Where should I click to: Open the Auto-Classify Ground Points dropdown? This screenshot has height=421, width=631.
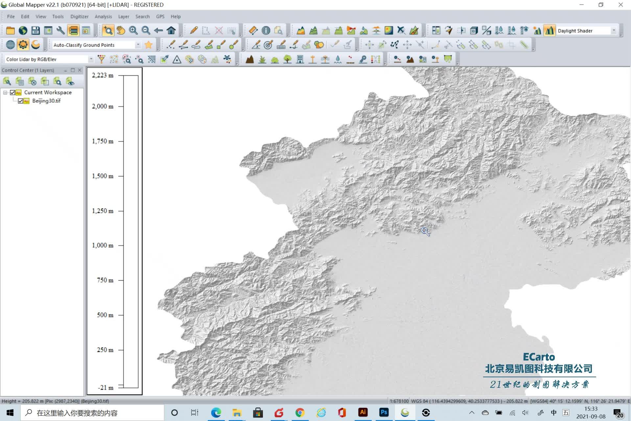[x=138, y=45]
